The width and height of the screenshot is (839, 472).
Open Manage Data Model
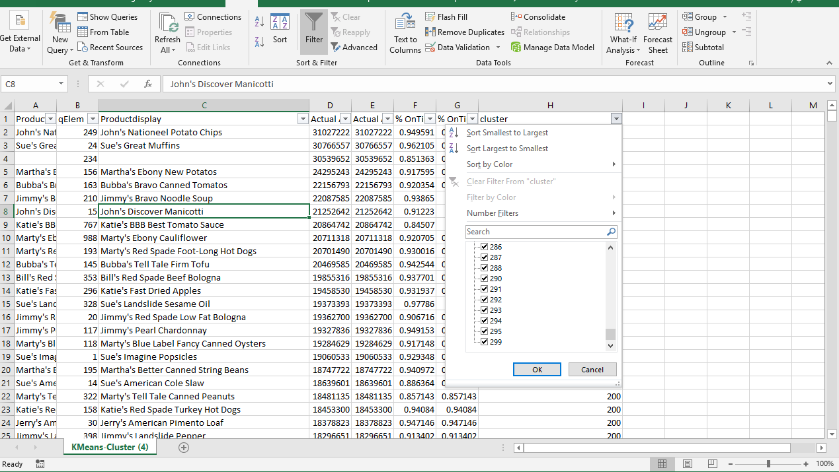553,47
